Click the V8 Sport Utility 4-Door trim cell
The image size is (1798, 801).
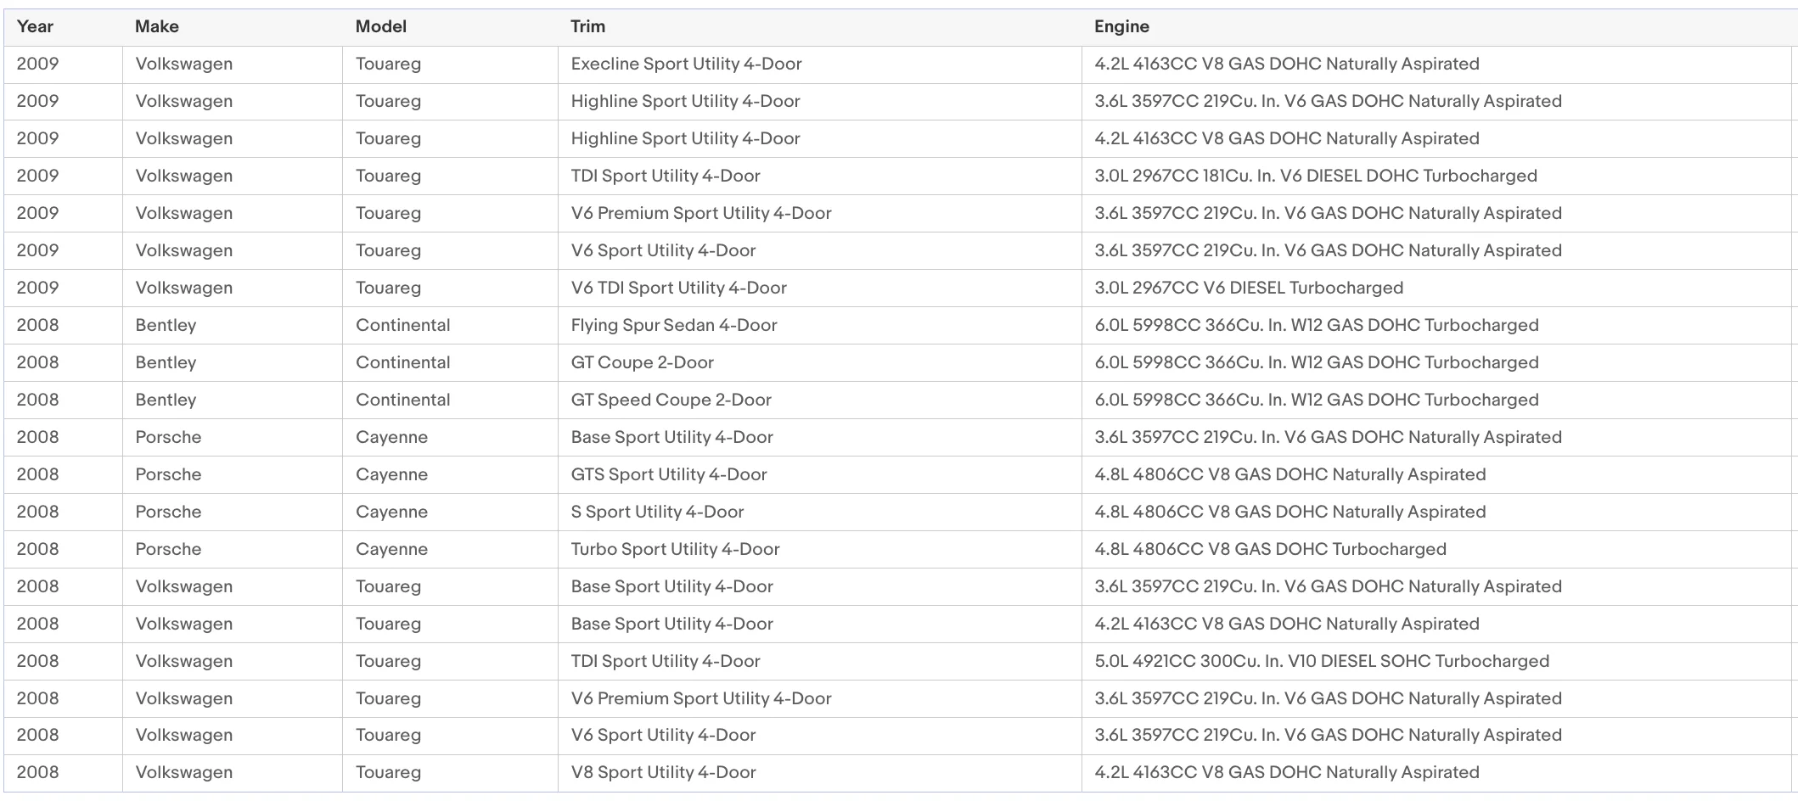pyautogui.click(x=819, y=773)
